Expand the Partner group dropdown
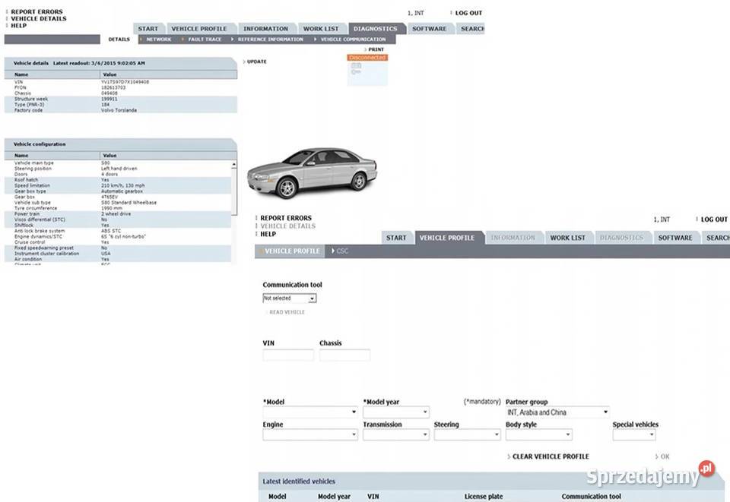The height and width of the screenshot is (502, 730). pos(557,412)
